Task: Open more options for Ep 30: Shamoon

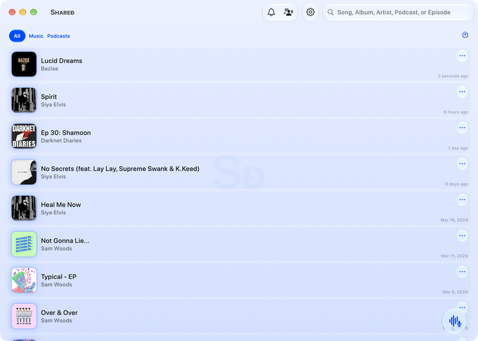Action: (462, 128)
